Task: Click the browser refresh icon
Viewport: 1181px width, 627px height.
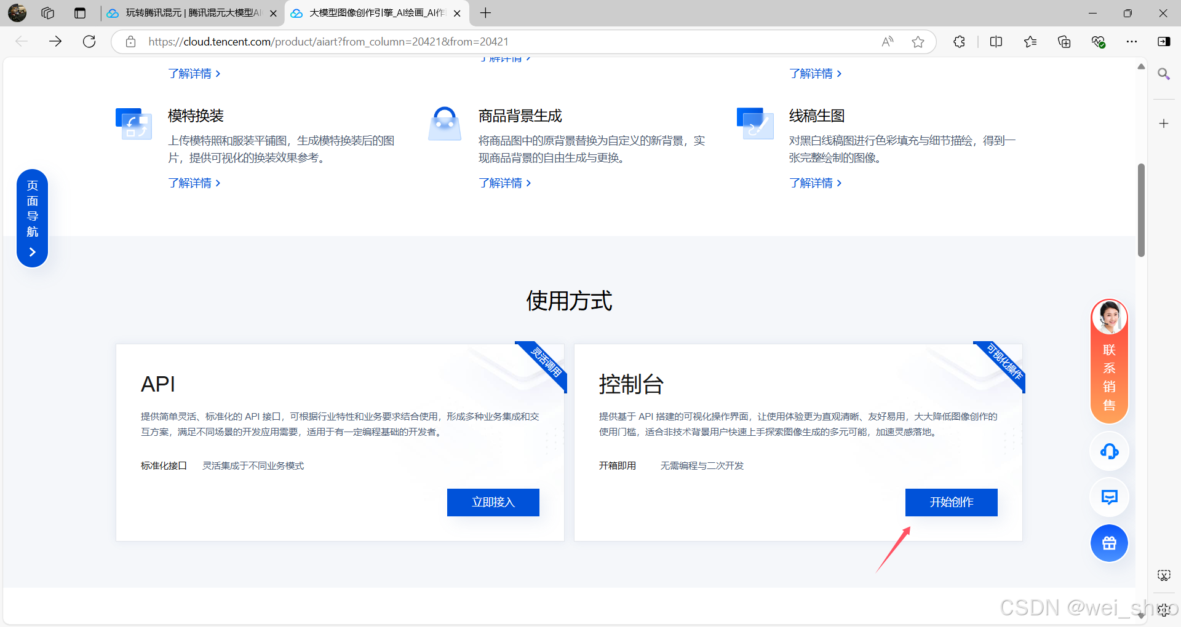Action: (89, 42)
